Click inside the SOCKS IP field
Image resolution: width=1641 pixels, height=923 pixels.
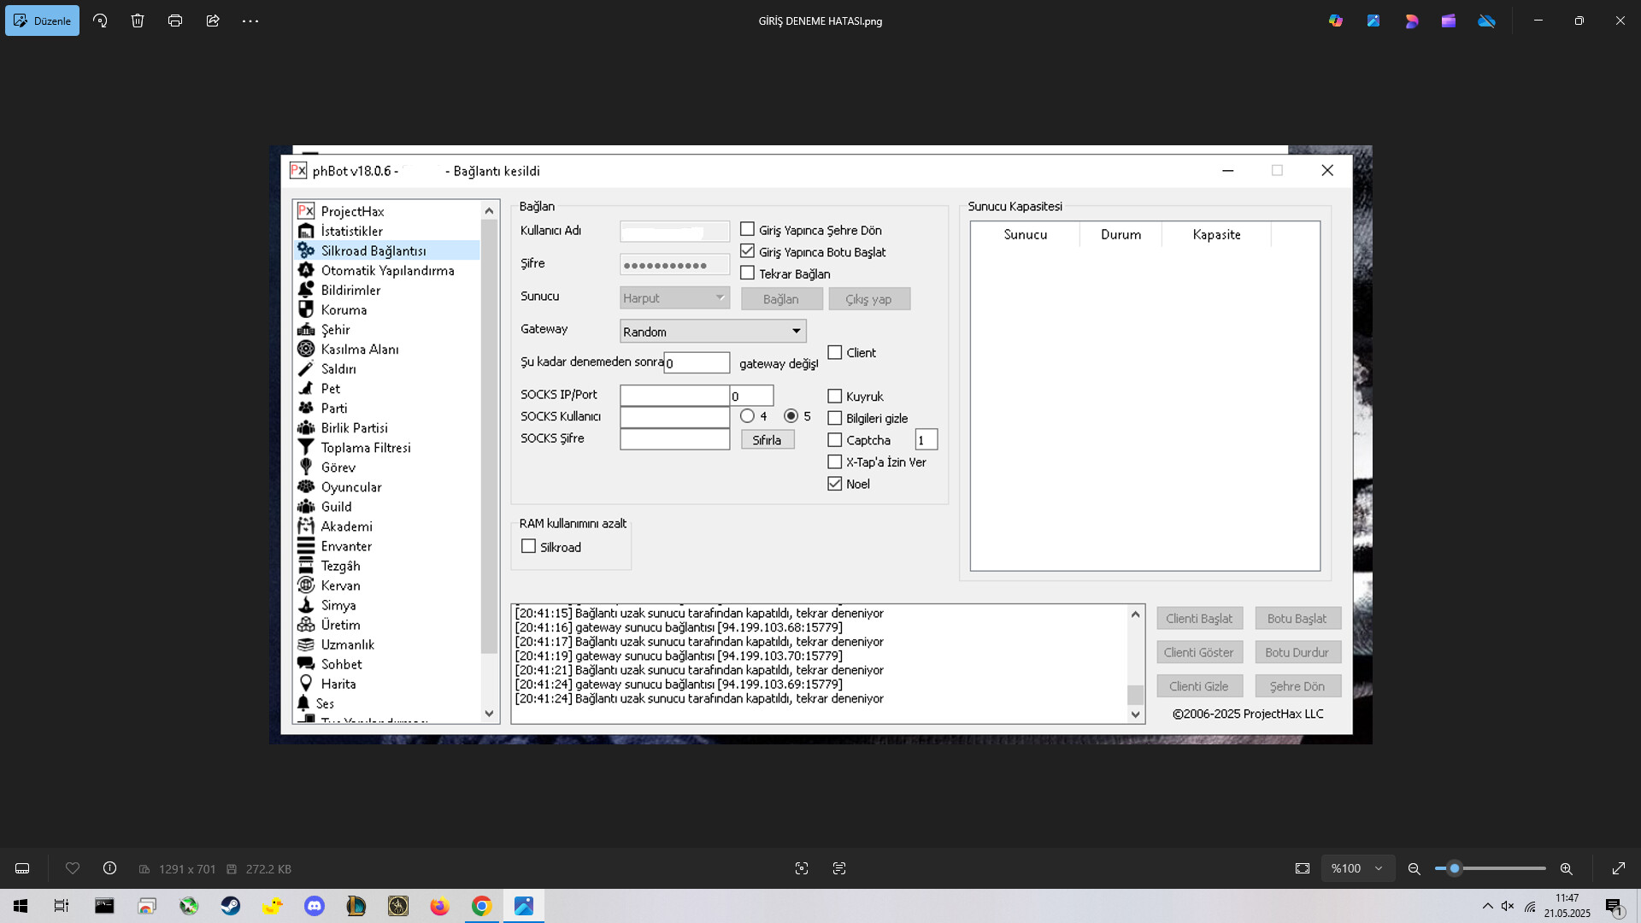pyautogui.click(x=674, y=395)
